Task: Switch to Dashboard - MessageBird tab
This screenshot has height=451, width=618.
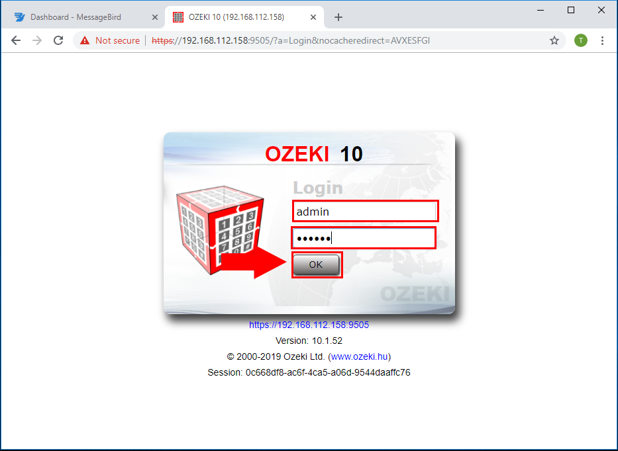Action: point(83,17)
